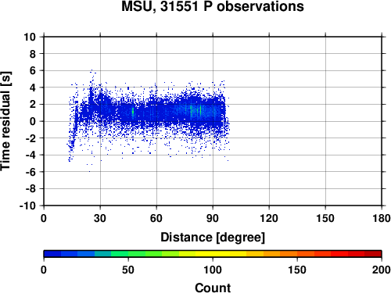Click the 'Time residual [s]' axis label

[x=5, y=121]
